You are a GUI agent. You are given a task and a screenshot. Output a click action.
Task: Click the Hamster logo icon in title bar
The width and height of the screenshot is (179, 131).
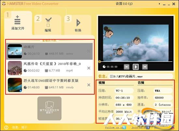click(4, 4)
